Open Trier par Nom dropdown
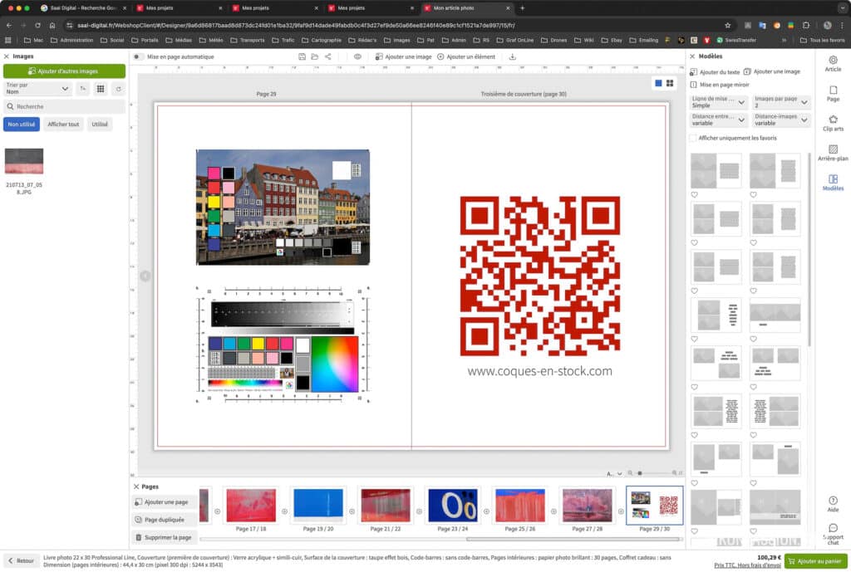The height and width of the screenshot is (572, 851). coord(37,88)
